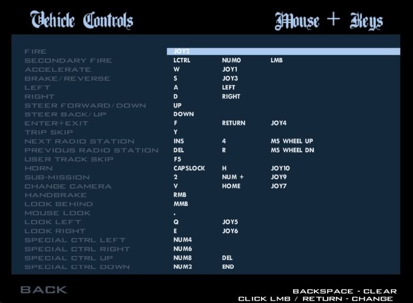Select the Handbrake action label
The image size is (413, 303).
coord(56,195)
